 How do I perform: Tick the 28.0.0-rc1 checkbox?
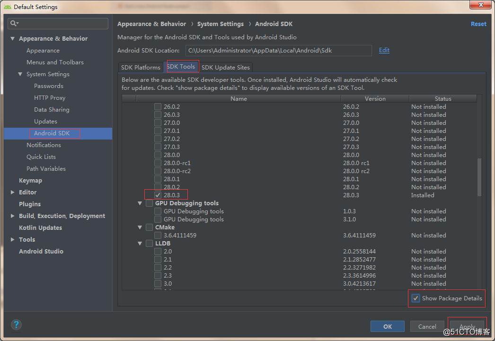point(158,163)
